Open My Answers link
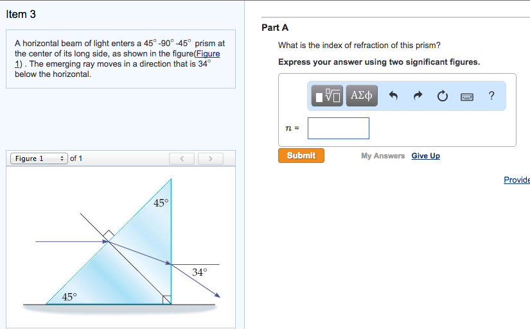530x329 pixels. pos(383,156)
